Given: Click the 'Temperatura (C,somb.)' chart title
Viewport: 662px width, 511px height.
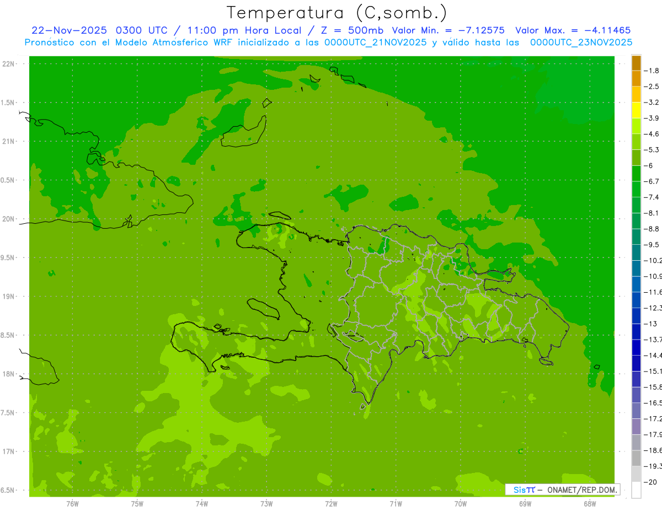Looking at the screenshot, I should 337,13.
